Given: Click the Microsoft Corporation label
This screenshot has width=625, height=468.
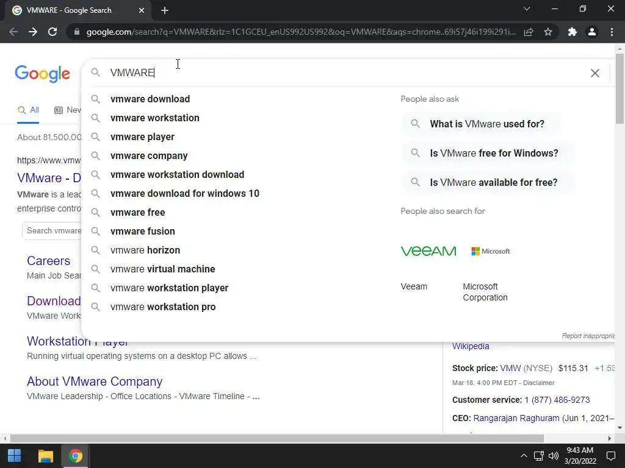Looking at the screenshot, I should click(x=485, y=292).
